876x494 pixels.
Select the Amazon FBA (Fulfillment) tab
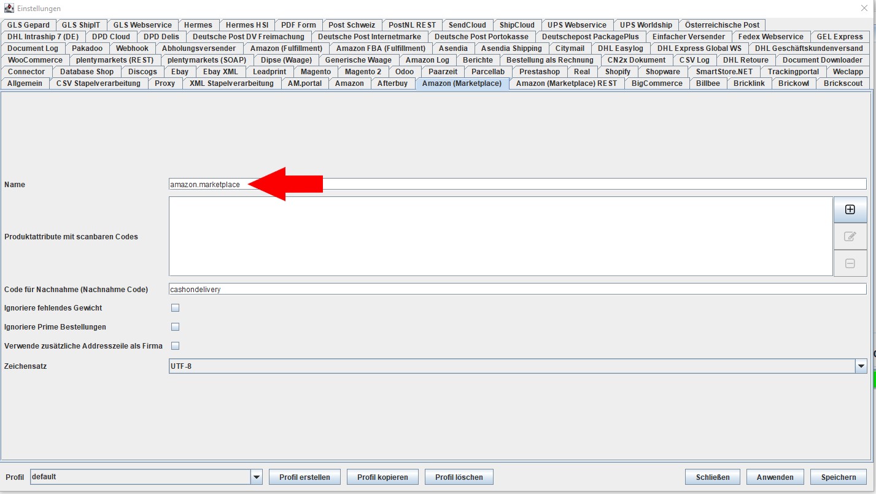pyautogui.click(x=381, y=48)
